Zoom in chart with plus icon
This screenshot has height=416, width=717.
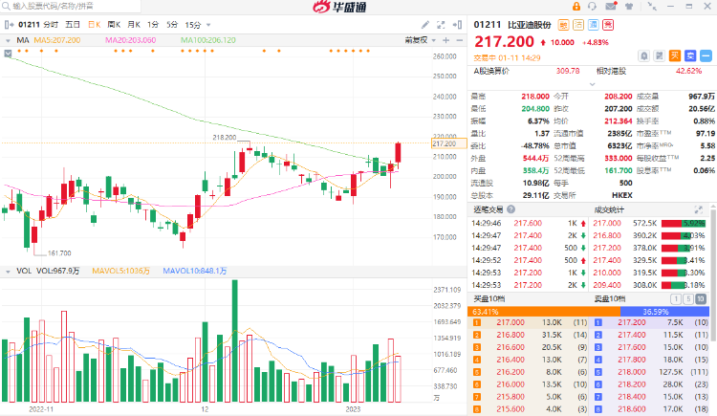(445, 40)
